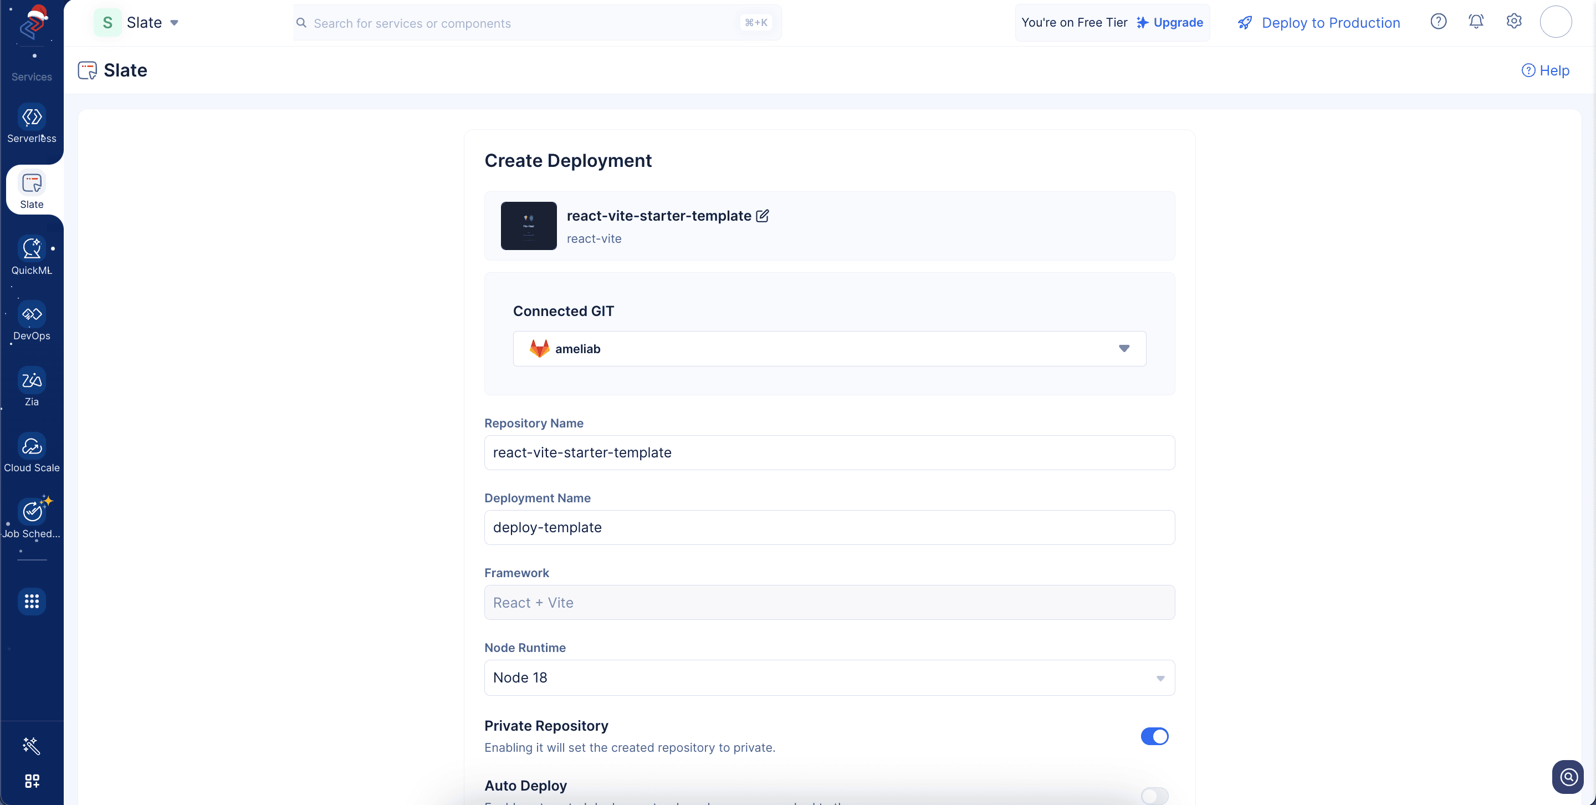Image resolution: width=1596 pixels, height=805 pixels.
Task: Expand the Slate project switcher dropdown
Action: [174, 23]
